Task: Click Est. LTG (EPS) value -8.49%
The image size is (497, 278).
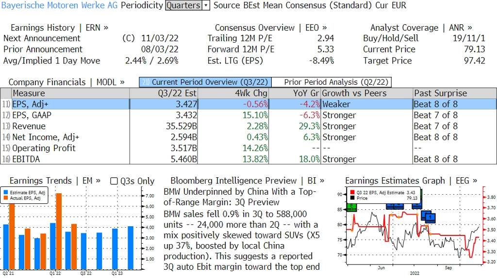Action: pos(321,61)
